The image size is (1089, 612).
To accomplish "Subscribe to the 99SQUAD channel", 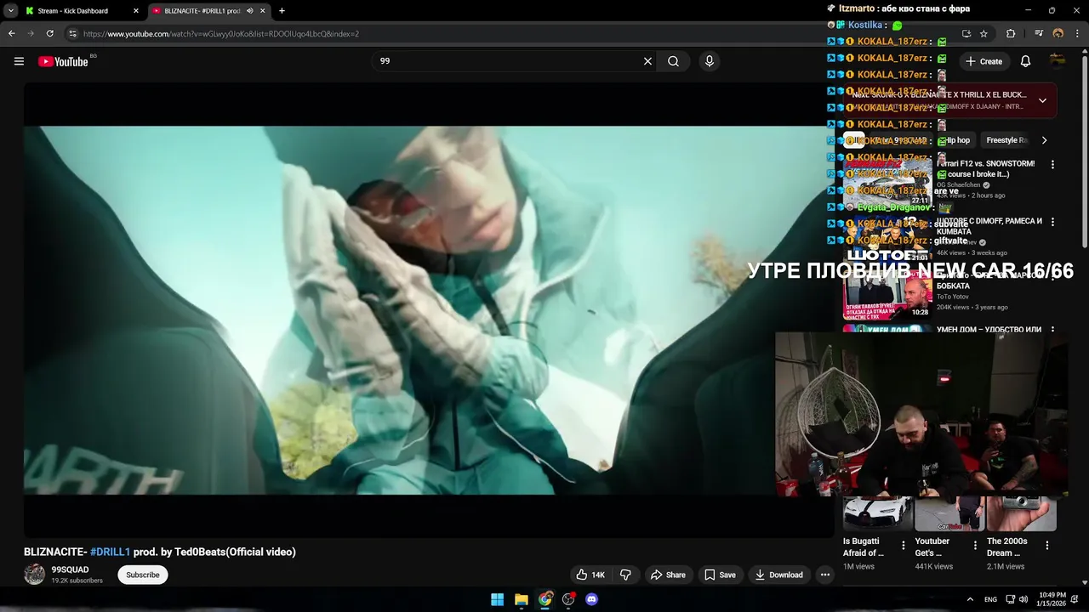I will 143,575.
